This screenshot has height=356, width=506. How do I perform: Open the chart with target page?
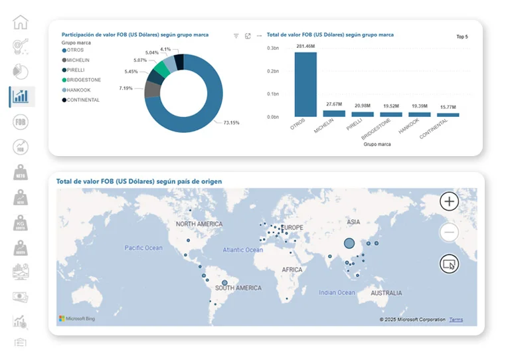(21, 321)
